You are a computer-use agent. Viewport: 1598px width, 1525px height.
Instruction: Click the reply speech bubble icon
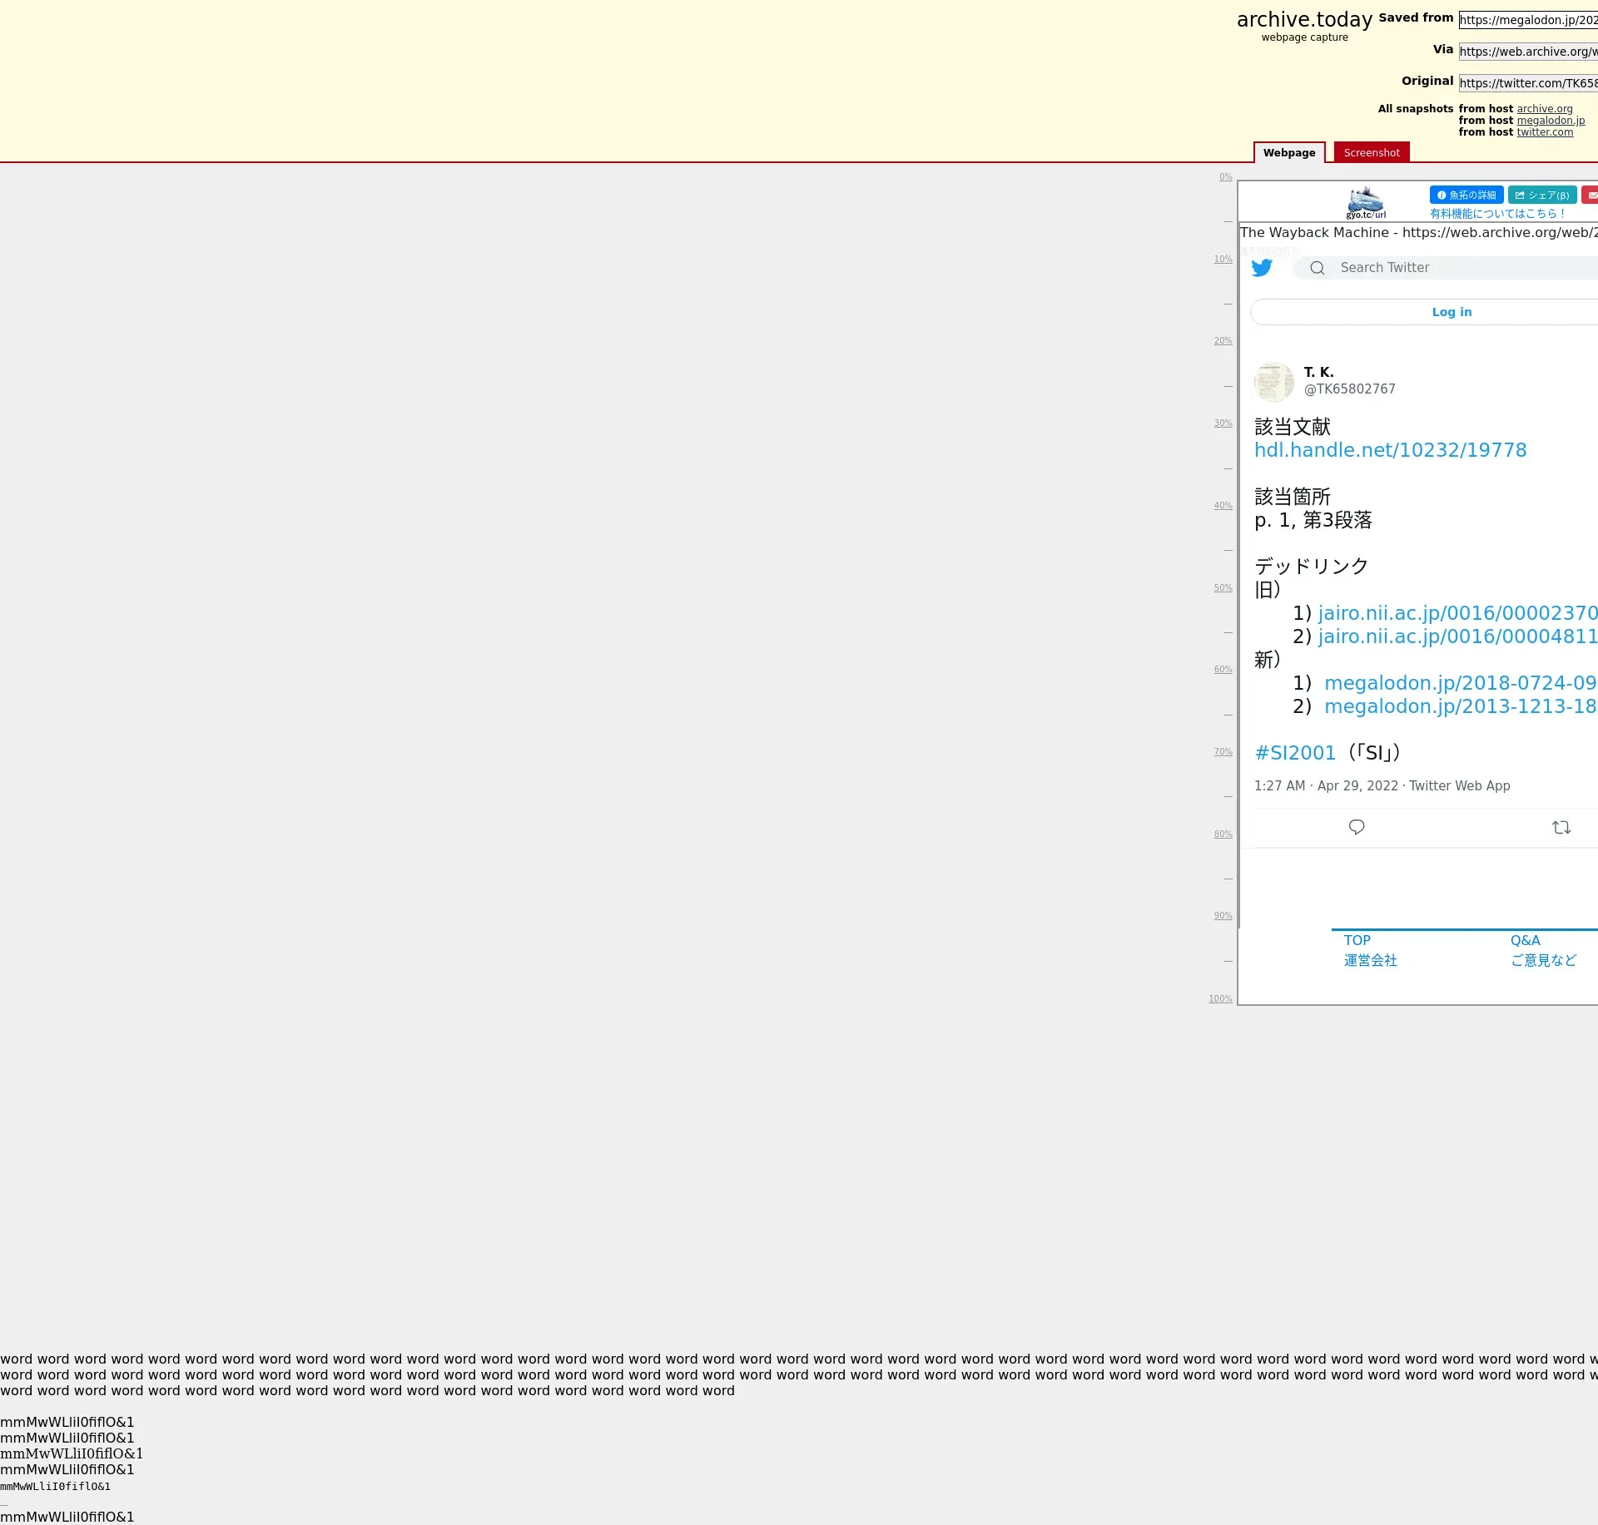(1357, 827)
